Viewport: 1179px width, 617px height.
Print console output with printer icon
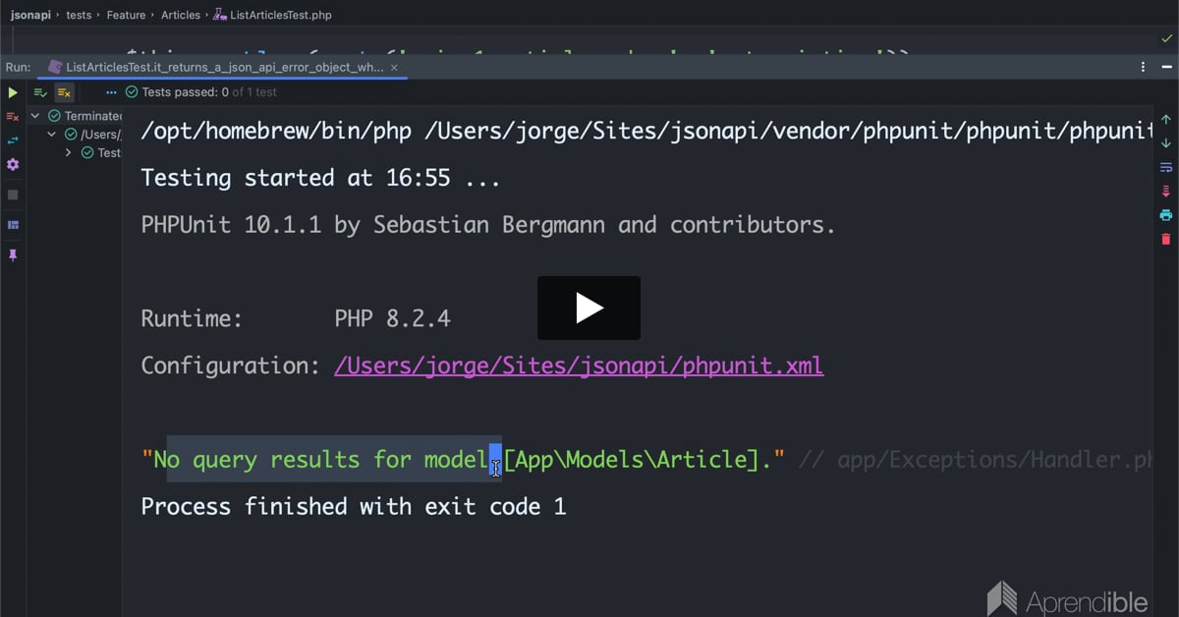point(1166,215)
